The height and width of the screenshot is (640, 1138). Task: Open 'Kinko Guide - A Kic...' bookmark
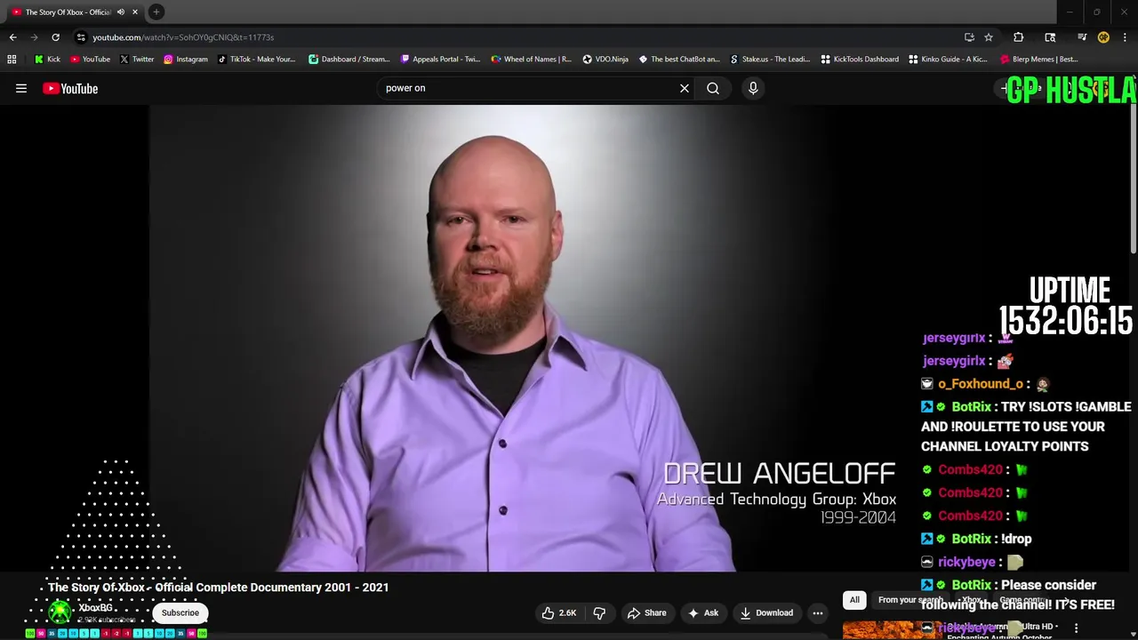(948, 60)
